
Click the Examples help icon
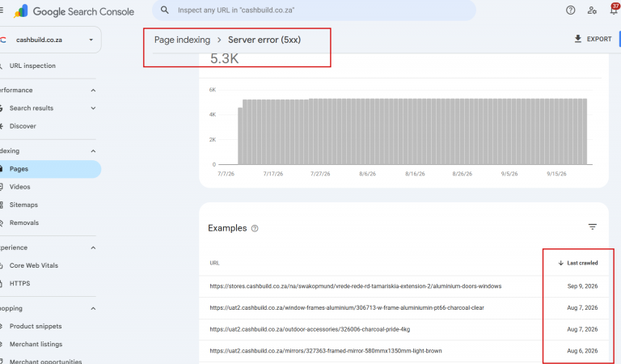point(255,229)
